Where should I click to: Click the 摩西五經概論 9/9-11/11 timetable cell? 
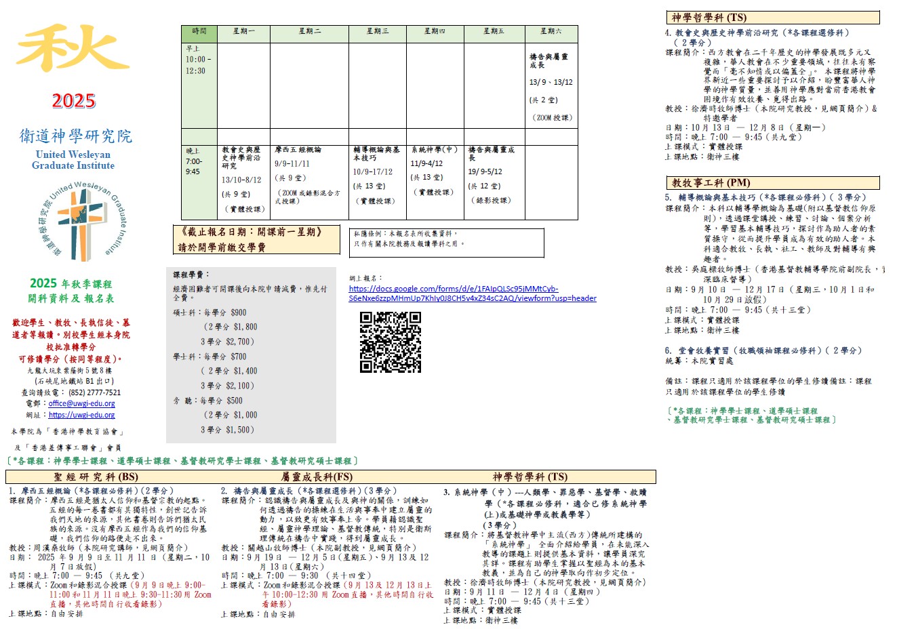pyautogui.click(x=310, y=182)
